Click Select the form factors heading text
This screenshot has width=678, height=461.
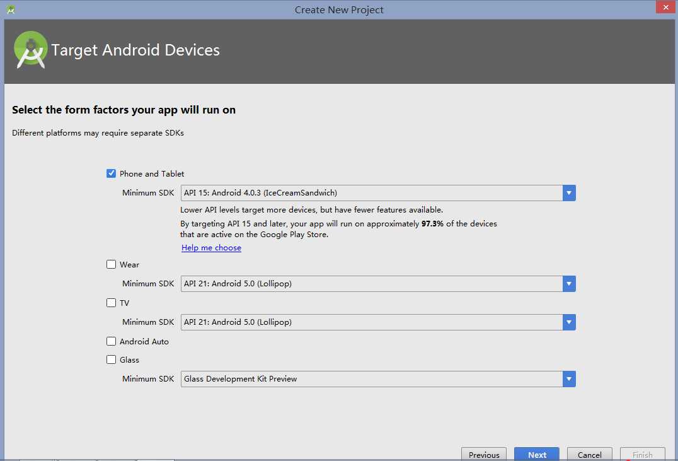tap(124, 110)
